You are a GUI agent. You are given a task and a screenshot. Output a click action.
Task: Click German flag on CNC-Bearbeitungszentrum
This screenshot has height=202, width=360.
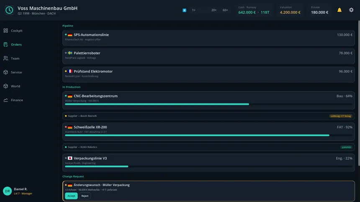70,96
